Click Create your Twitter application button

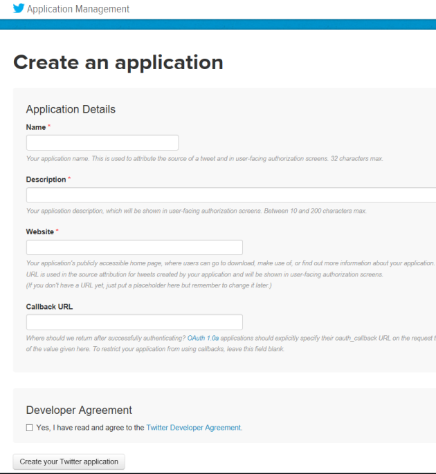(x=69, y=462)
